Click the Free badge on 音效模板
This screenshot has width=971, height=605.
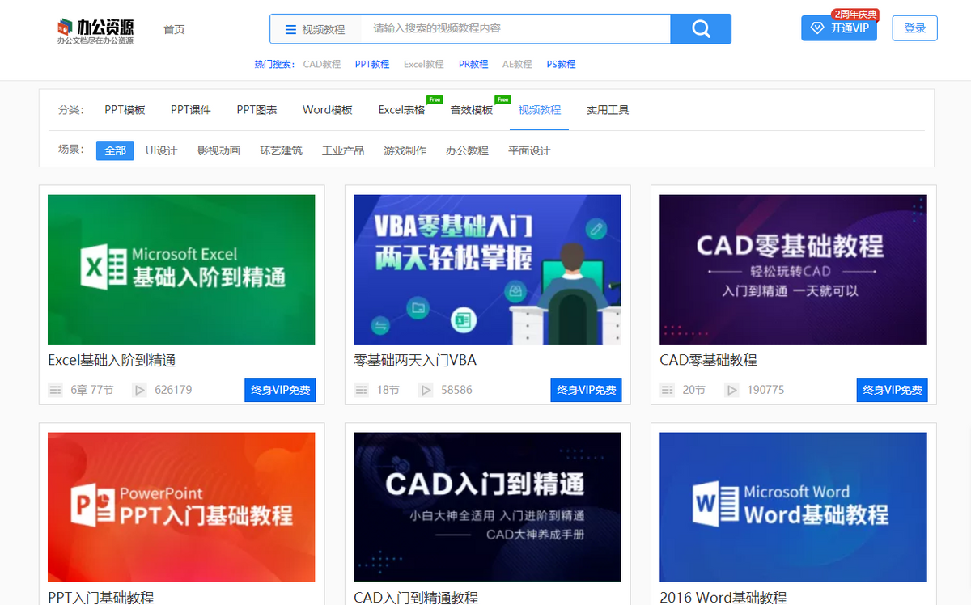point(502,99)
